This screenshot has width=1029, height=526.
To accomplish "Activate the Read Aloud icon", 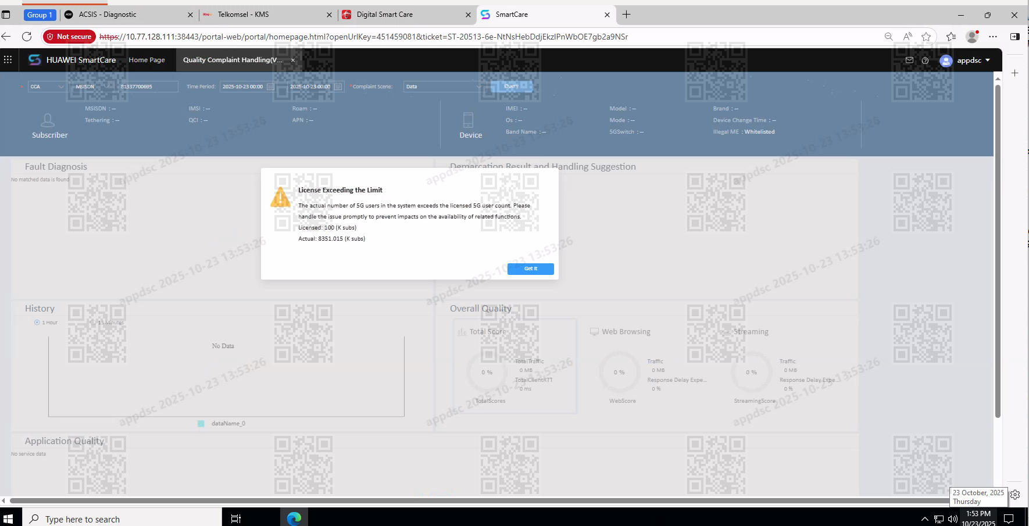I will point(907,37).
